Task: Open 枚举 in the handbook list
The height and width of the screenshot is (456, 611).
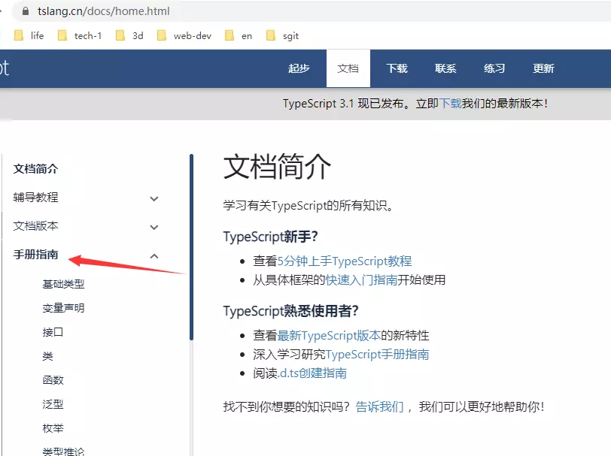Action: coord(53,428)
